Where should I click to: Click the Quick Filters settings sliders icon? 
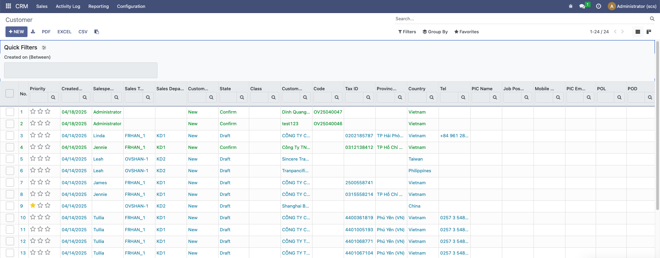pyautogui.click(x=44, y=48)
